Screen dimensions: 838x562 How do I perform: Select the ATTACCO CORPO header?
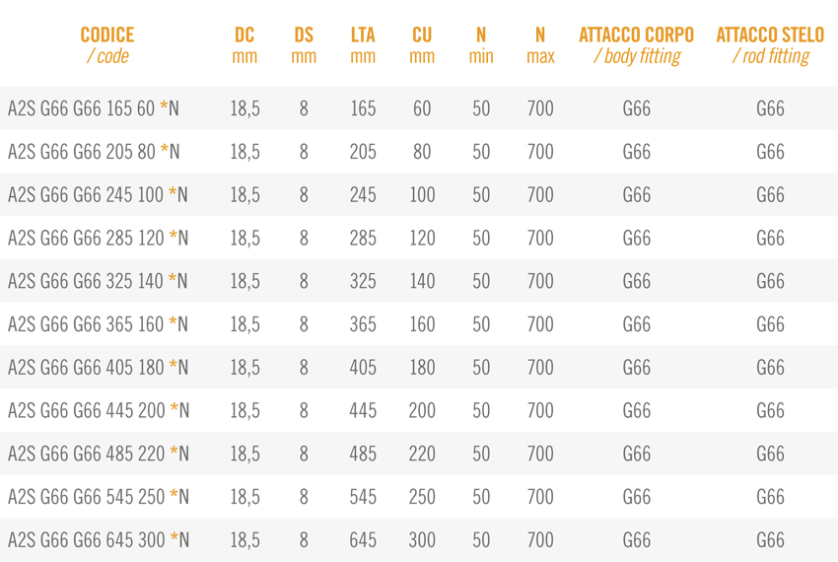tap(637, 45)
